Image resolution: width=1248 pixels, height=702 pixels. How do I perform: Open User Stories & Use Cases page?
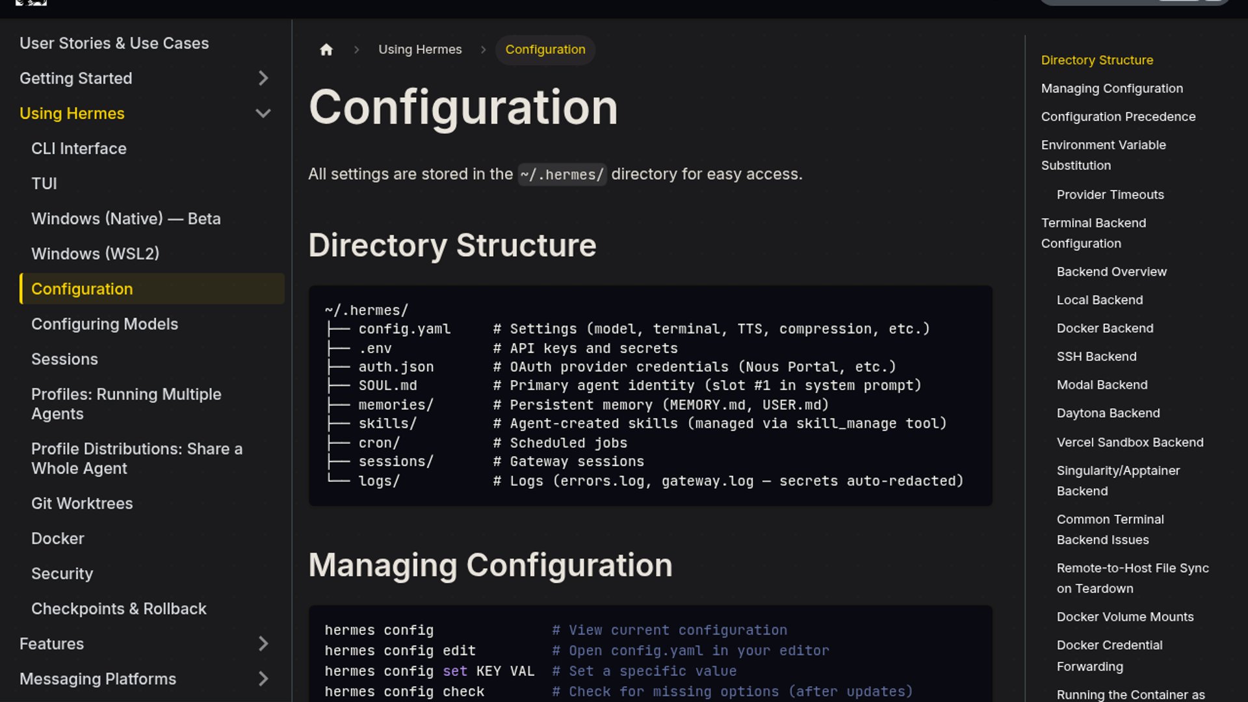pos(114,43)
